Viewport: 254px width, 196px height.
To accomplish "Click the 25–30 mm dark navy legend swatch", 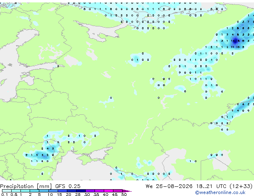I will coord(81,191).
